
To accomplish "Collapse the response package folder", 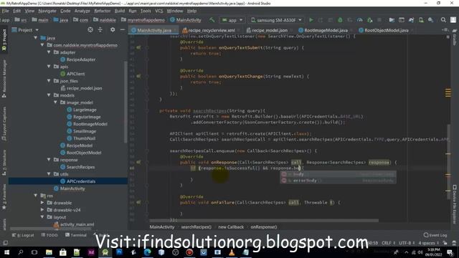I will pos(49,160).
